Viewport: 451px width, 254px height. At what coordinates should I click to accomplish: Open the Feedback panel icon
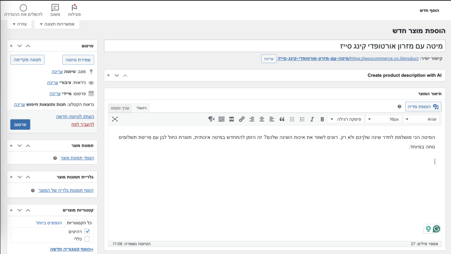tap(55, 10)
